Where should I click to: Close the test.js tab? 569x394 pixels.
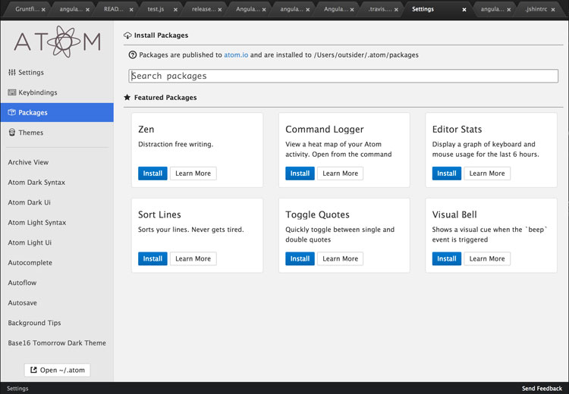(176, 10)
